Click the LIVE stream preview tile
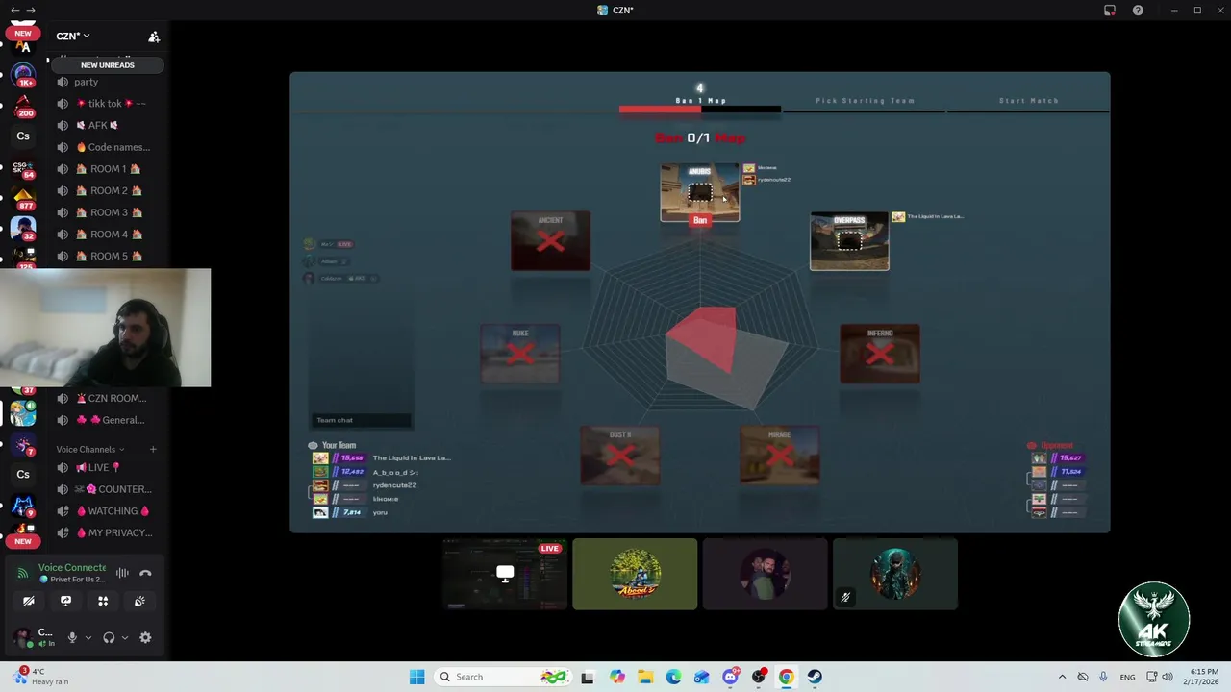Screen dimensions: 1231x692 coord(504,574)
